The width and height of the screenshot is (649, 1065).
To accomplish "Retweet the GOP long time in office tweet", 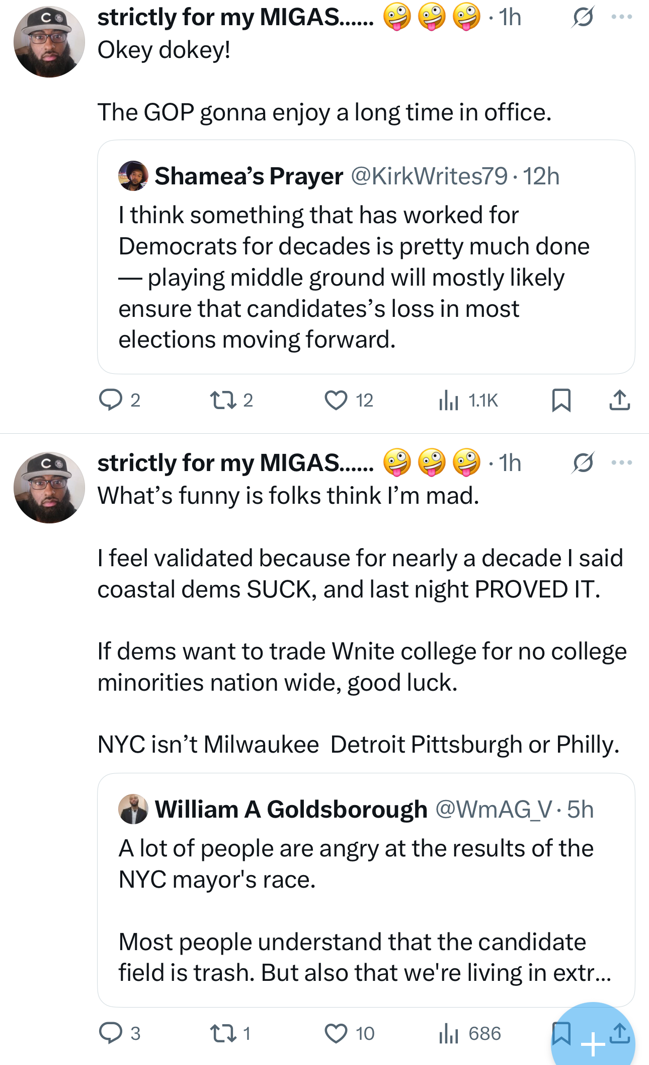I will (x=223, y=401).
